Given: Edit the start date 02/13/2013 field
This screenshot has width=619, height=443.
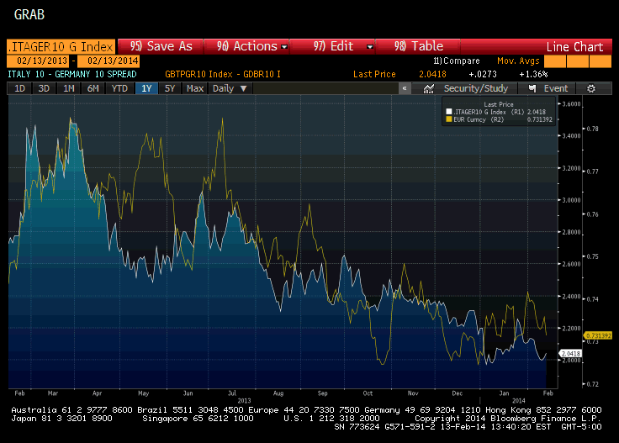Looking at the screenshot, I should point(39,61).
